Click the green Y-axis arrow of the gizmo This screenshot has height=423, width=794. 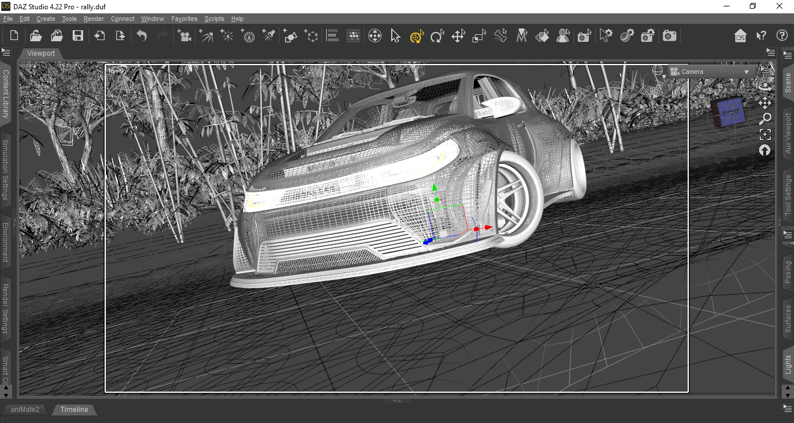pos(434,188)
